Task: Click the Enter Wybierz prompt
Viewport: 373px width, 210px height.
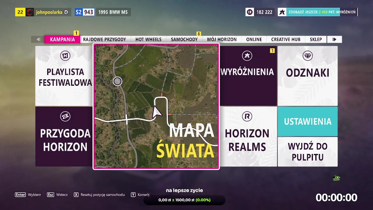Action: [x=28, y=195]
